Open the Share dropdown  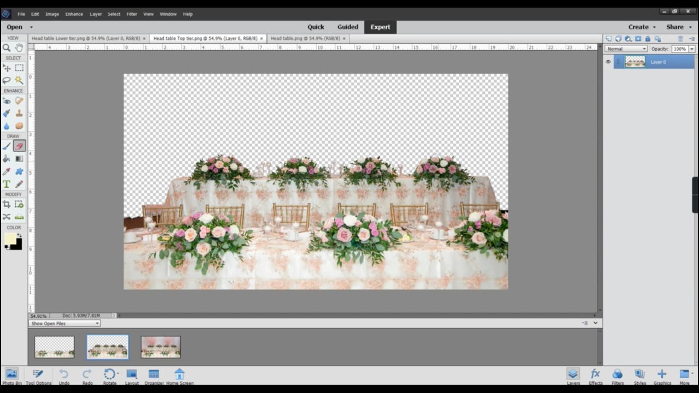[x=678, y=27]
